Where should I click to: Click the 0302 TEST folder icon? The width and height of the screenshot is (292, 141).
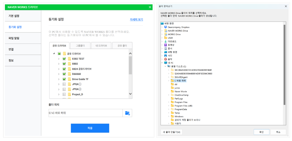tap(69, 59)
